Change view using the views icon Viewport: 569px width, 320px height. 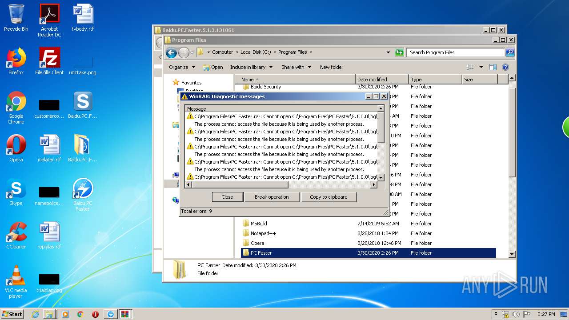tap(470, 67)
